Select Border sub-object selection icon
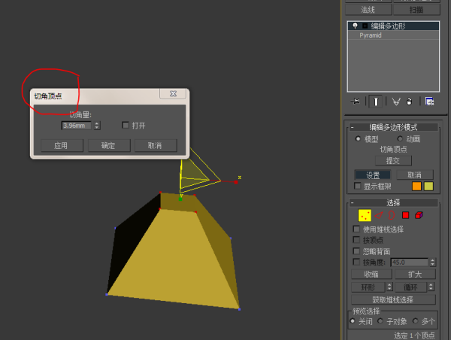This screenshot has width=451, height=340. tap(392, 215)
